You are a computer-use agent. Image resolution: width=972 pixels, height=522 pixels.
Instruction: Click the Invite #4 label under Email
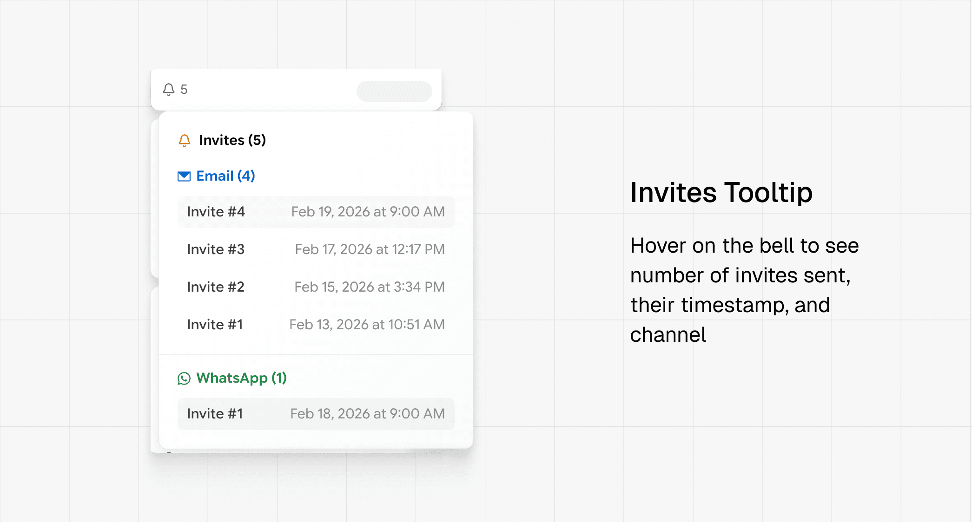[x=216, y=212]
